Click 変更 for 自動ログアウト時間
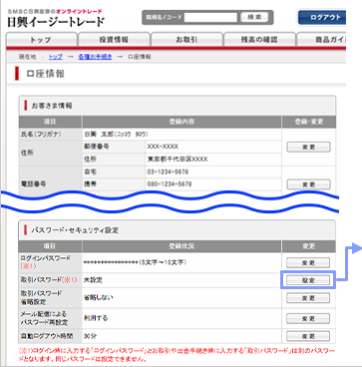362x367 pixels. [308, 336]
